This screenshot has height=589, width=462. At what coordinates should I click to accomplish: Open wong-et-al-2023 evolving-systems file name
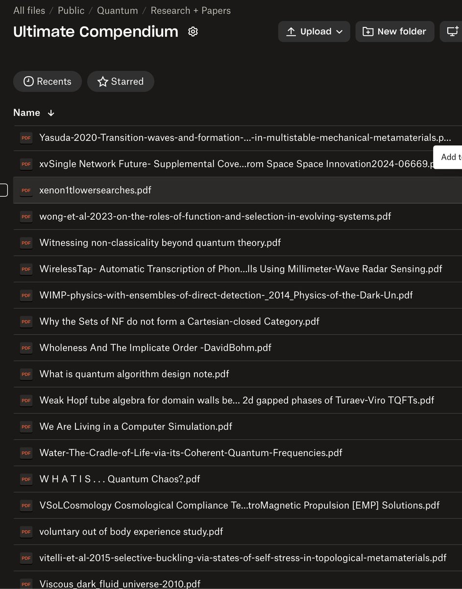tap(215, 216)
